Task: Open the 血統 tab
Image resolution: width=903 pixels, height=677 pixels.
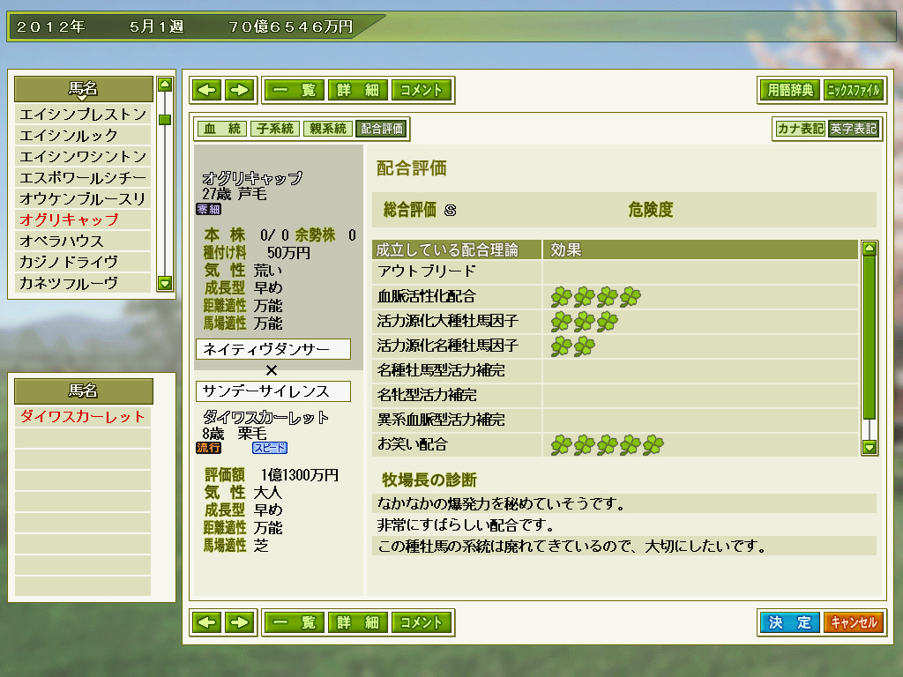Action: click(221, 129)
